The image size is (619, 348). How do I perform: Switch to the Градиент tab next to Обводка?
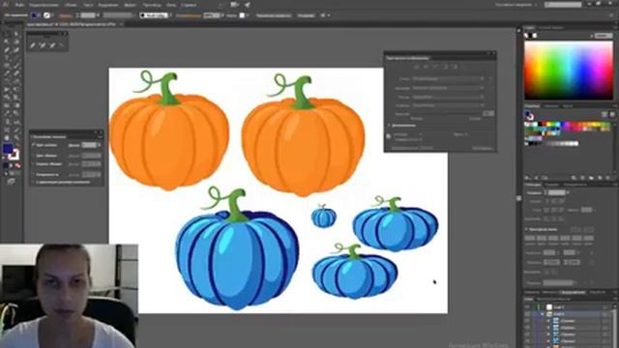click(x=552, y=185)
